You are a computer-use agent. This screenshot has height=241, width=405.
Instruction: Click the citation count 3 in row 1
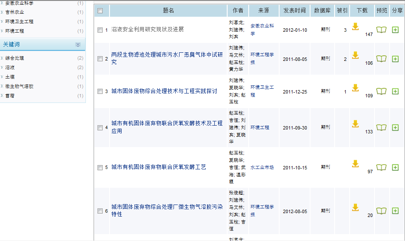click(345, 30)
